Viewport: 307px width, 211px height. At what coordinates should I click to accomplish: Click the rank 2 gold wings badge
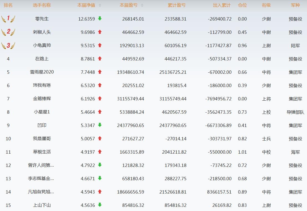click(8, 32)
